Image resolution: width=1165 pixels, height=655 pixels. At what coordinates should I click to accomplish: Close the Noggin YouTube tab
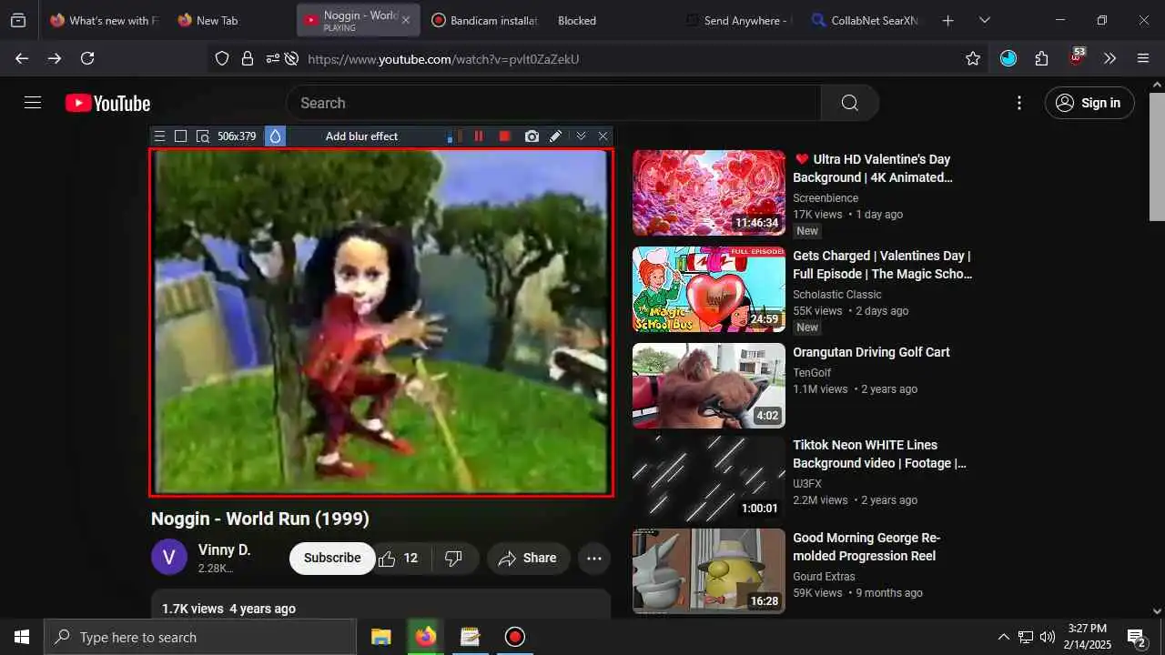pyautogui.click(x=406, y=20)
